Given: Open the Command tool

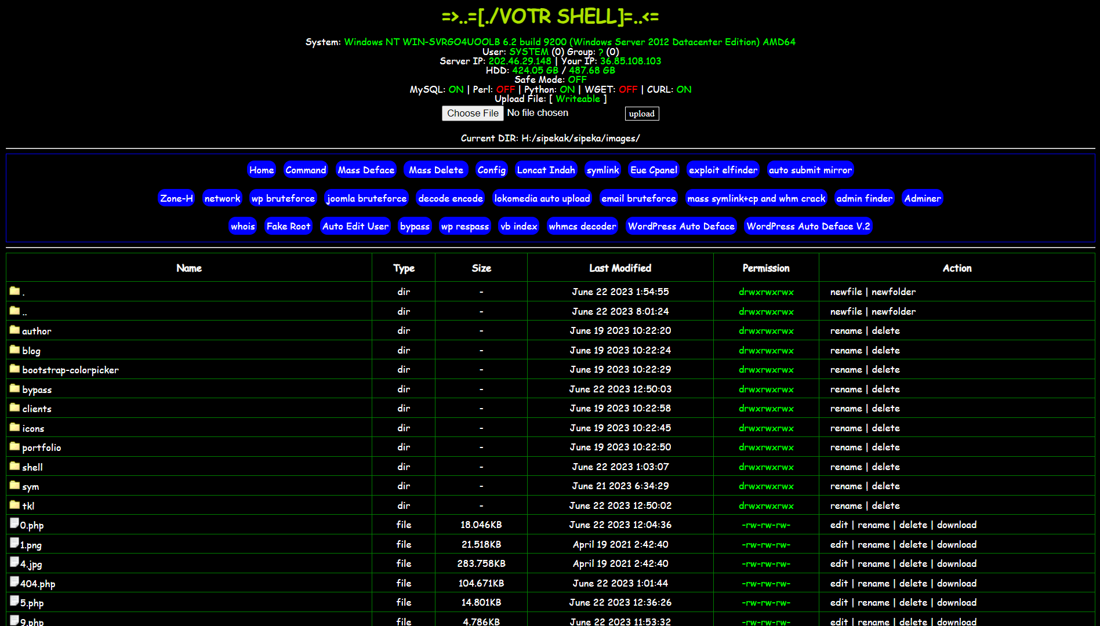Looking at the screenshot, I should tap(306, 170).
